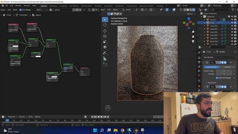The width and height of the screenshot is (238, 134).
Task: Hide Circle.001 with its eye icon
Action: click(232, 26)
